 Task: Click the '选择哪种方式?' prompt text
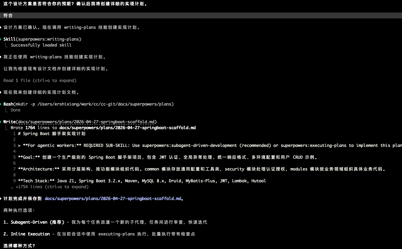click(19, 246)
